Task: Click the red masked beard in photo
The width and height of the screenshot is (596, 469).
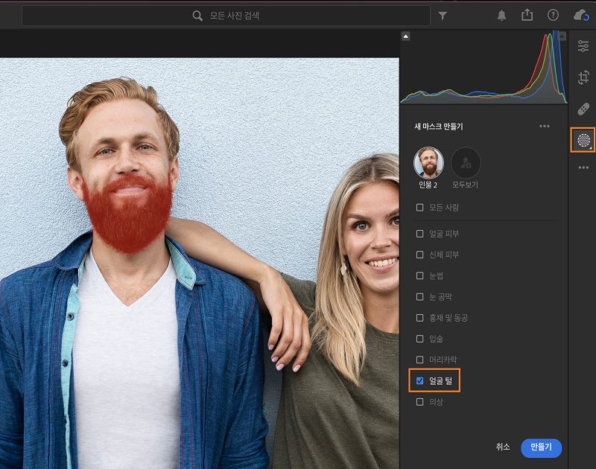Action: point(128,217)
